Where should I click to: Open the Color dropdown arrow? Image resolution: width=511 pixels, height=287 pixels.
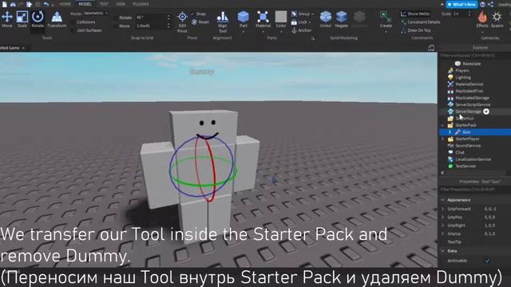pos(280,32)
